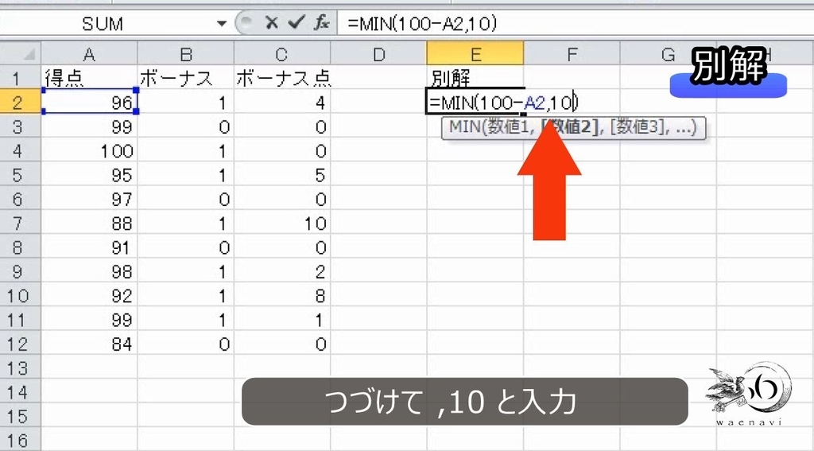Select row 3 header
Viewport: 814px width, 451px height.
point(21,126)
